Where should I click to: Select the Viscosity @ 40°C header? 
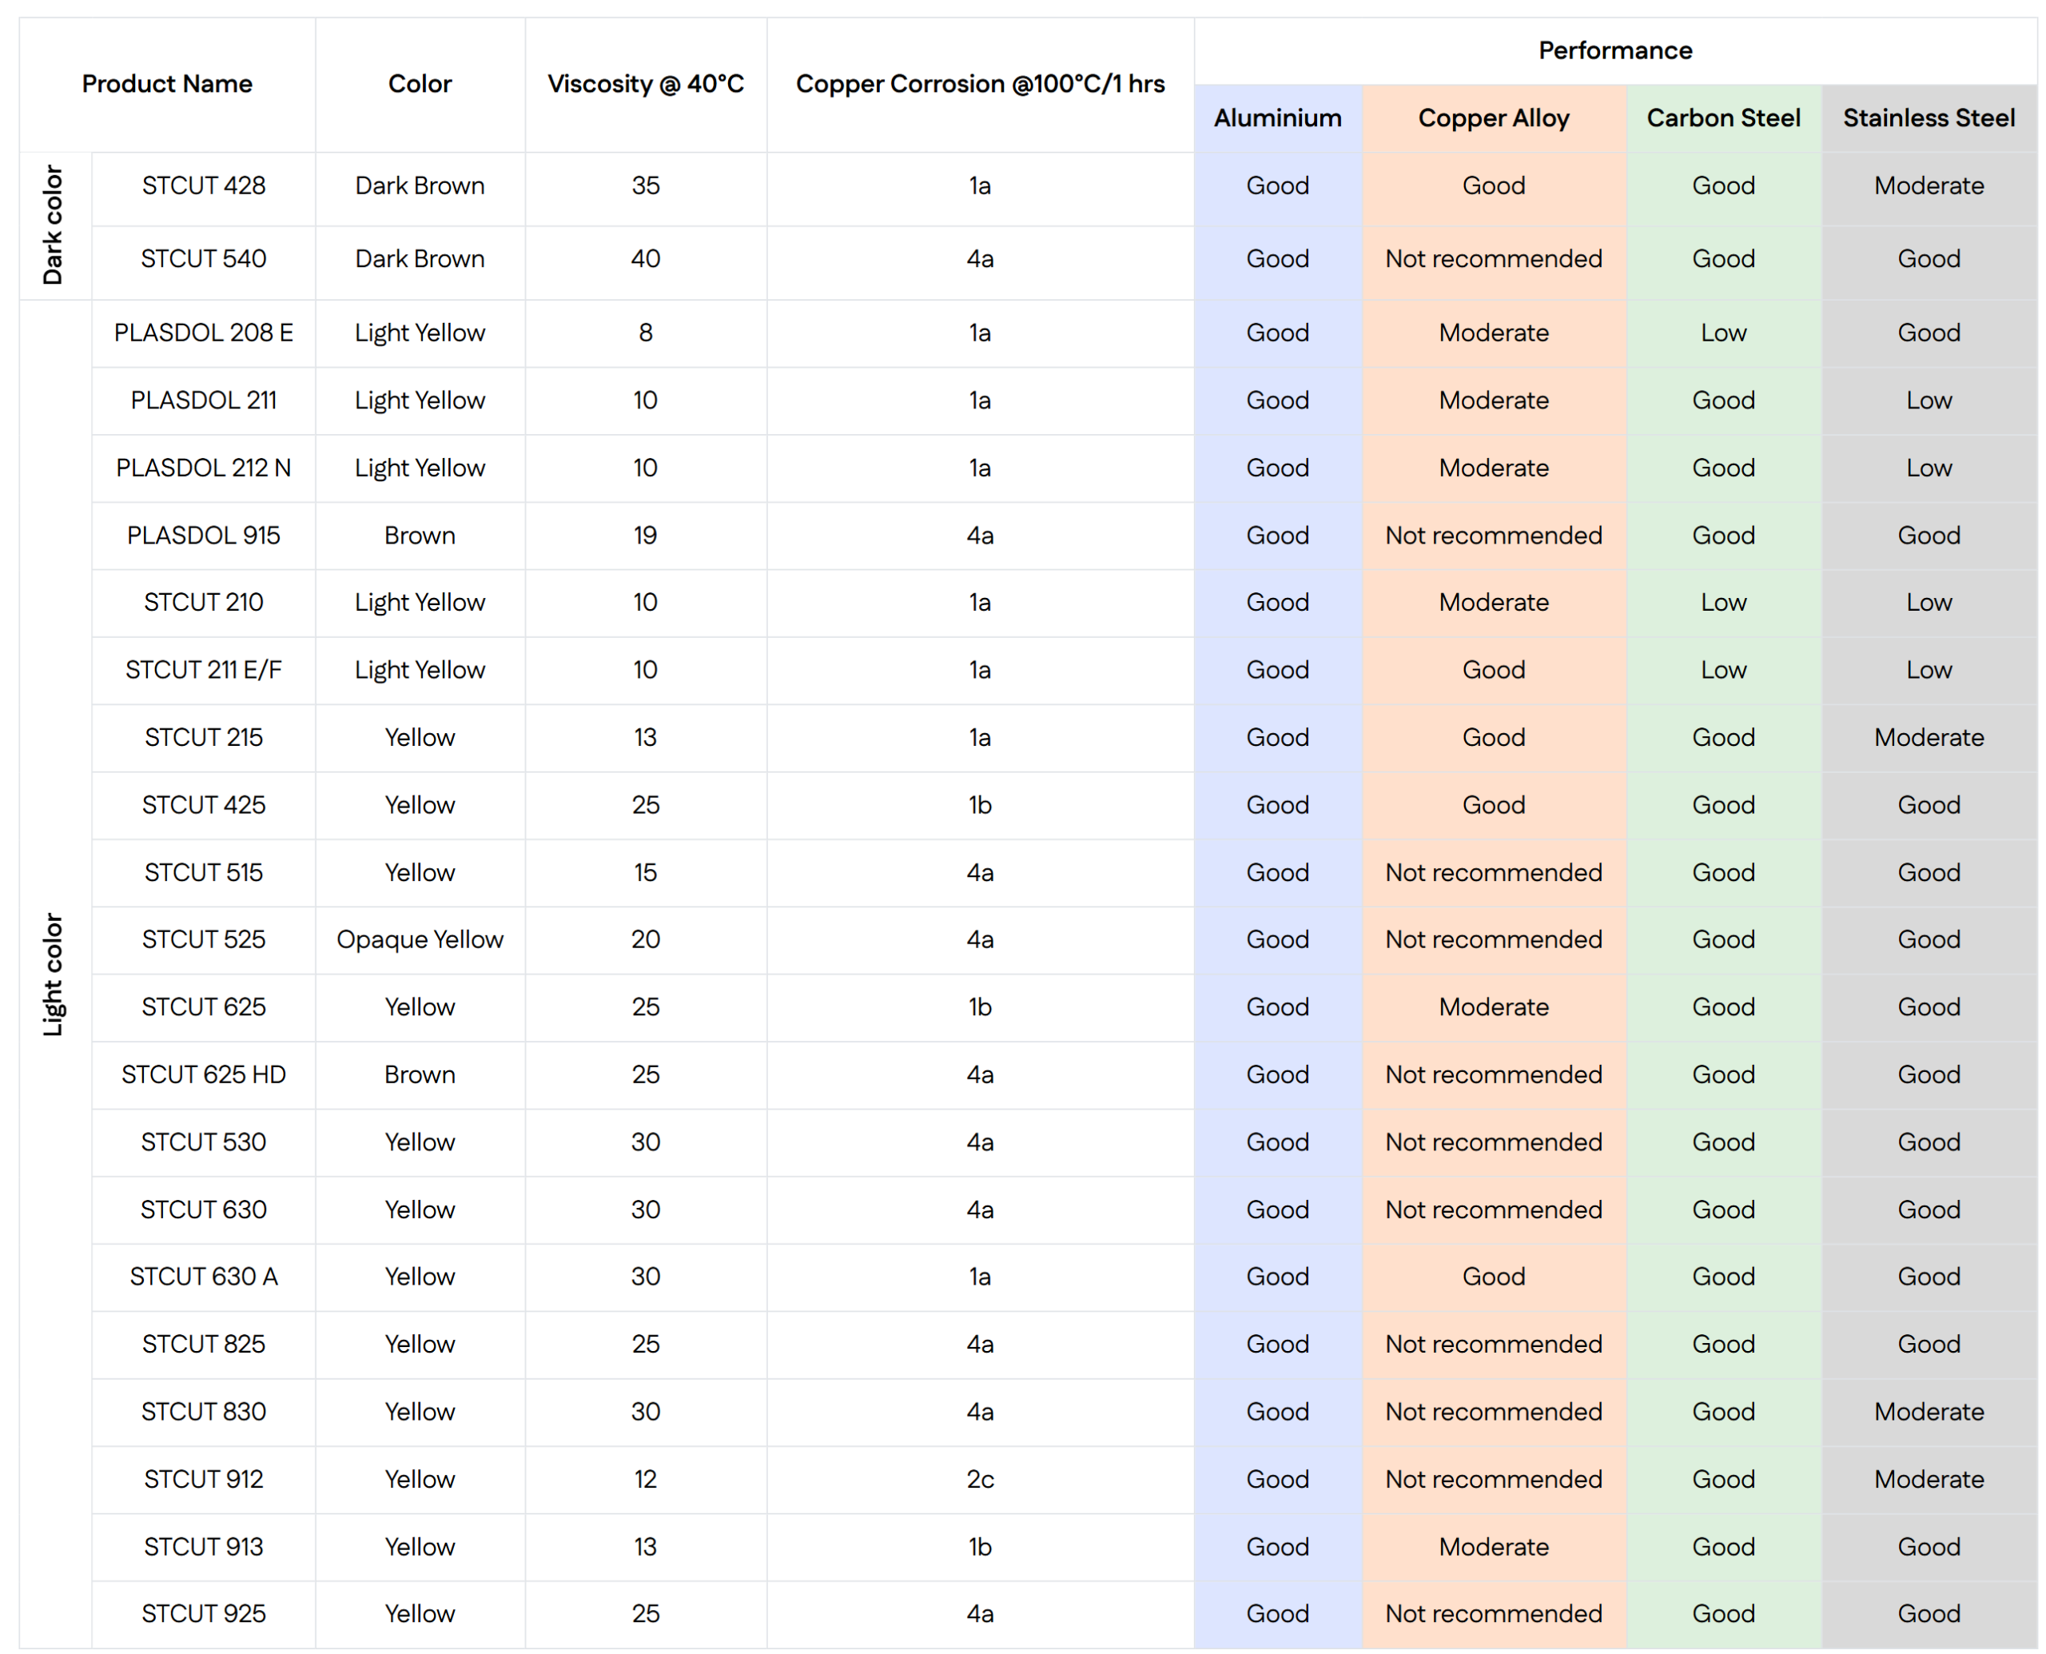click(645, 84)
